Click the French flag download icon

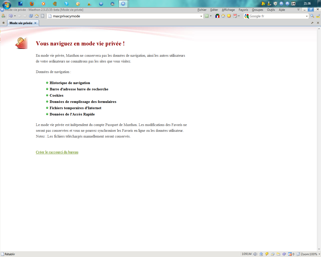[217, 16]
